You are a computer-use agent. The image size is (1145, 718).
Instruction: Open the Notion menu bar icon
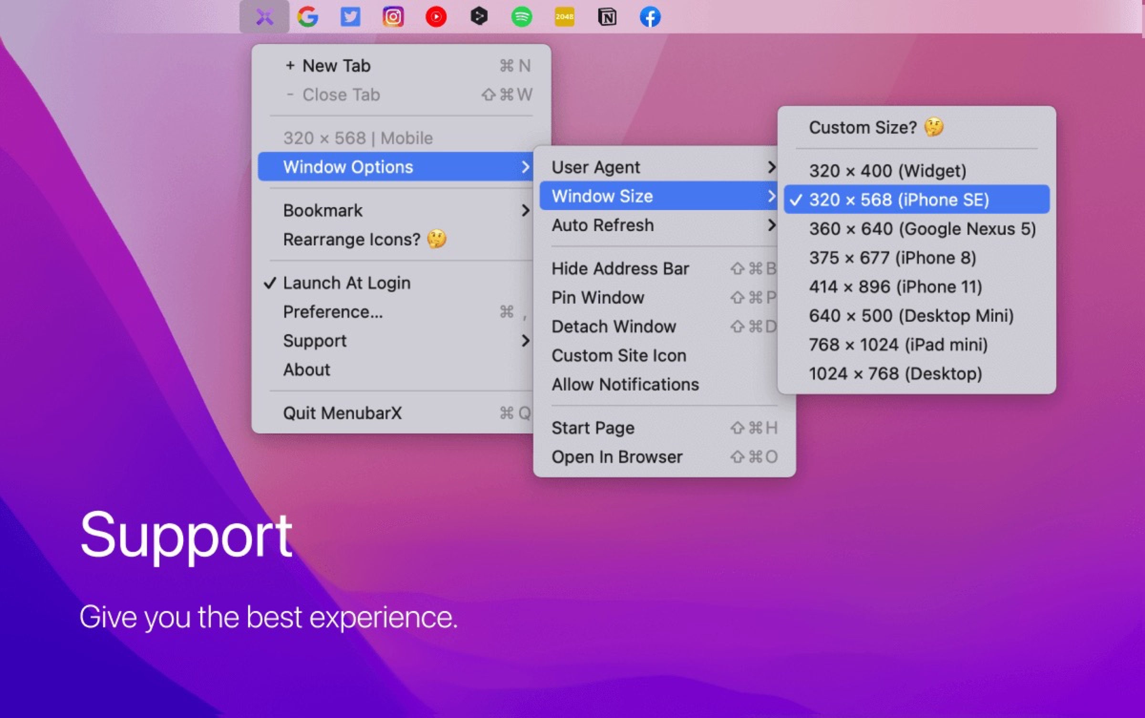pos(607,18)
